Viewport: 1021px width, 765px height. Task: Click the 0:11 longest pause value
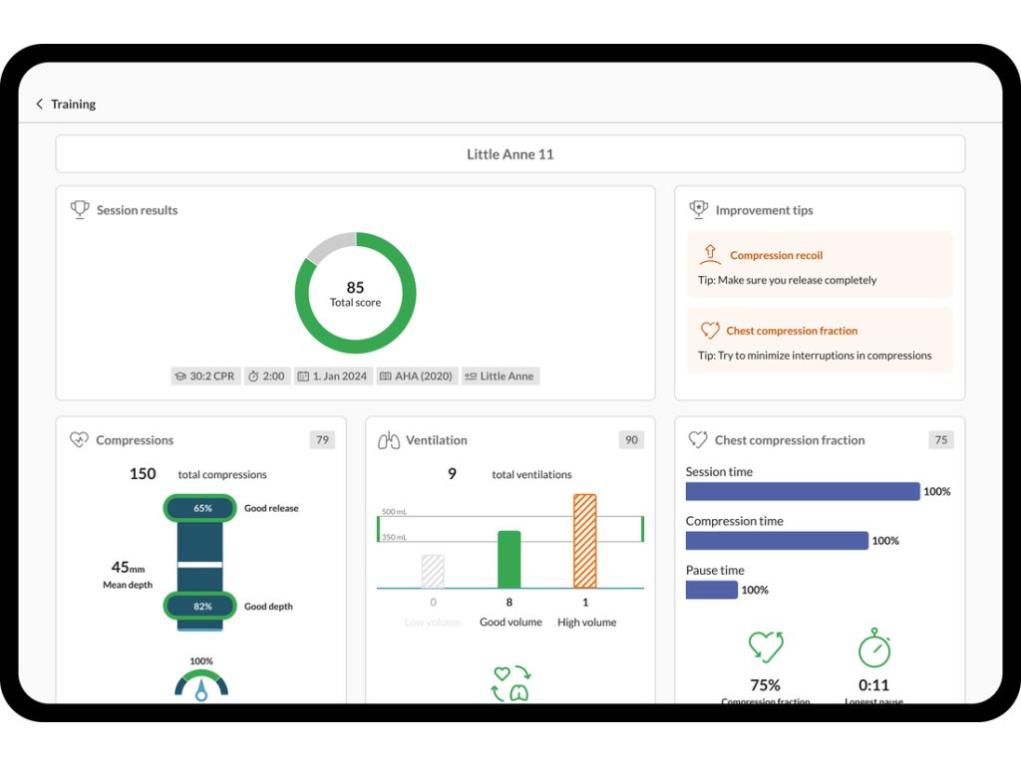coord(873,685)
